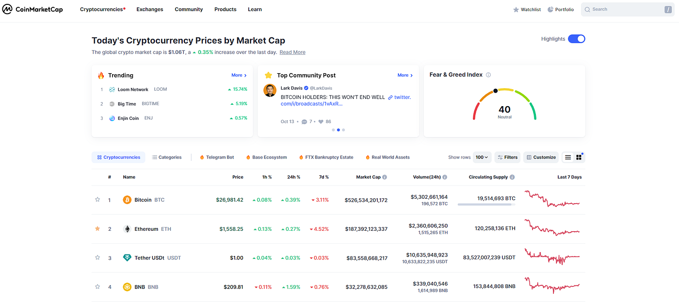Open the Customize columns option

[x=541, y=158]
